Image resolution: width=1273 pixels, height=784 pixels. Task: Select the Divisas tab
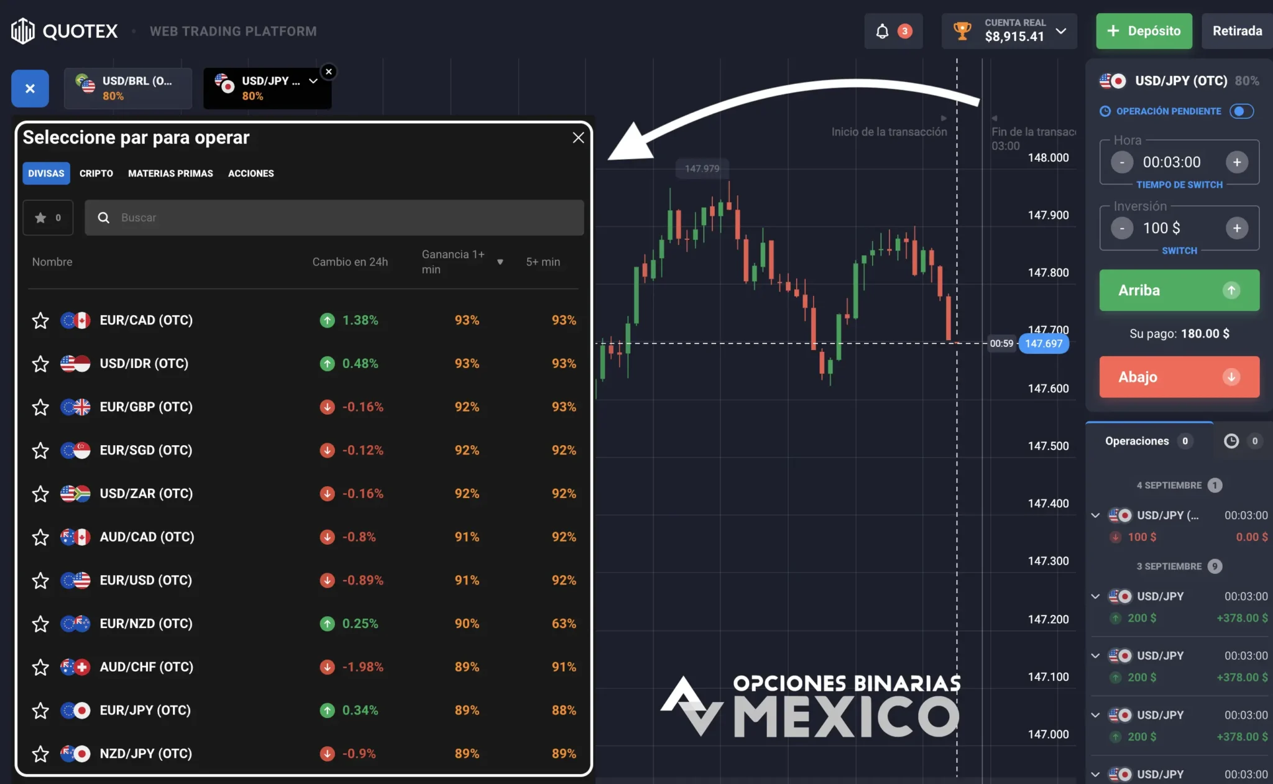coord(46,173)
